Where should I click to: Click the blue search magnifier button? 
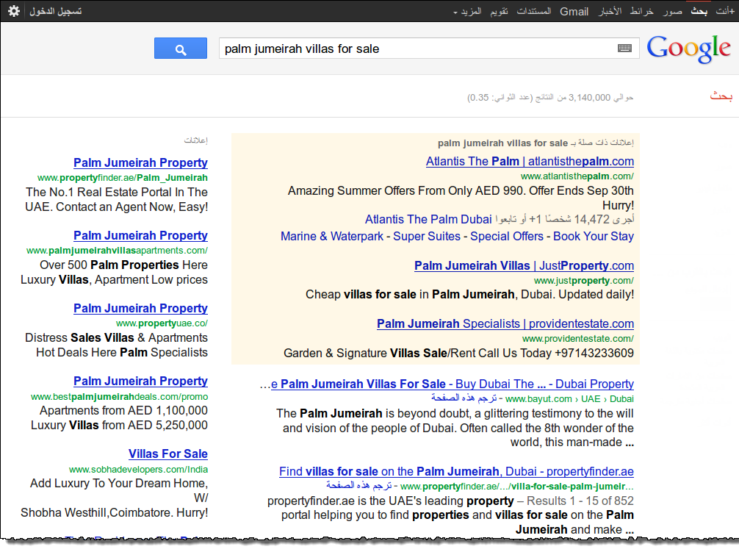181,49
